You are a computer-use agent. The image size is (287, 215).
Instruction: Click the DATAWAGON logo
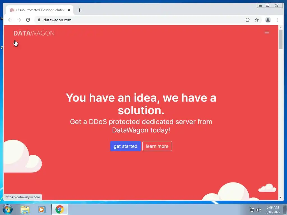click(x=34, y=33)
